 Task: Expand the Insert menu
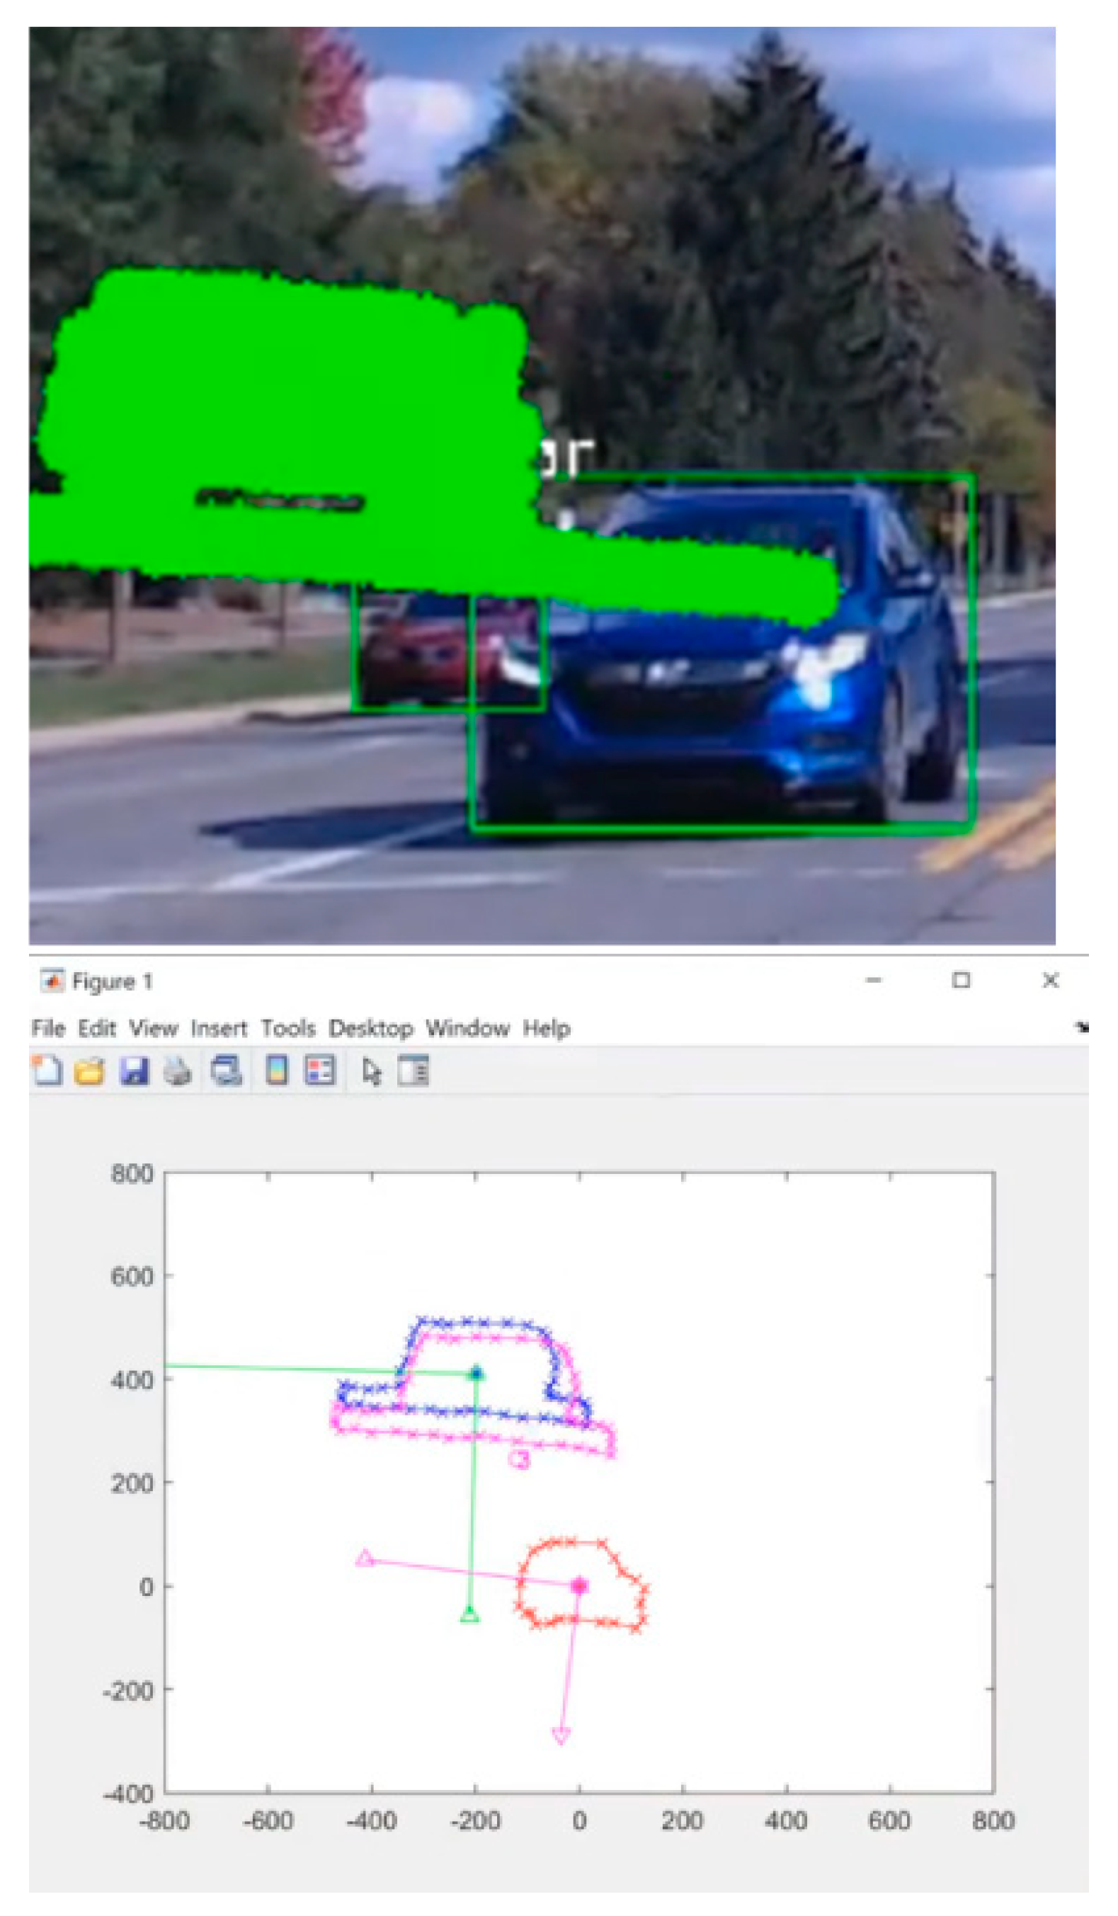click(x=219, y=1028)
